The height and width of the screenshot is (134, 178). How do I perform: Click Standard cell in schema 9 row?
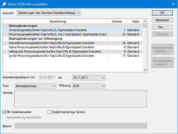click(x=135, y=47)
